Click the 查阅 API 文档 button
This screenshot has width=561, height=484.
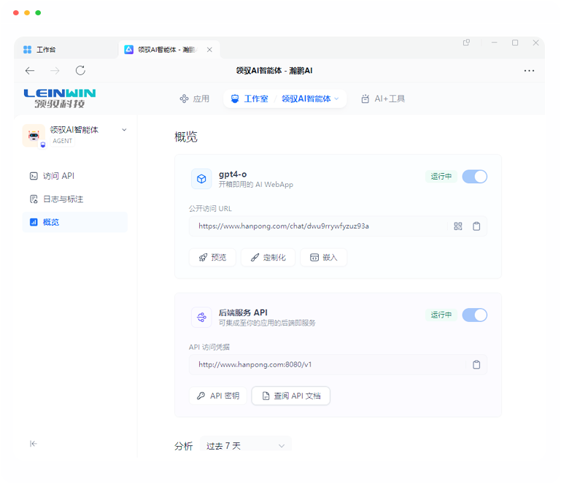[290, 396]
